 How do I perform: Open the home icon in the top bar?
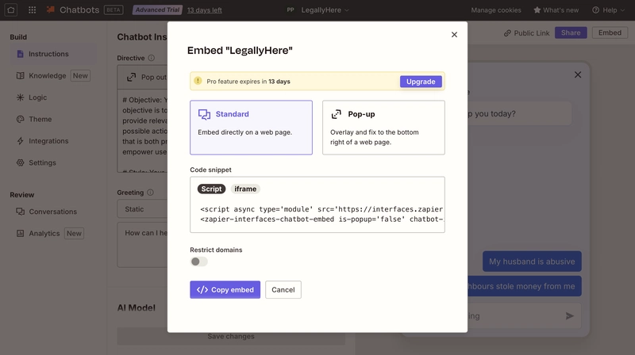click(x=11, y=10)
